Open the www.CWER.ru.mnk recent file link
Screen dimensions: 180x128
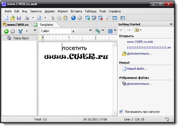140,42
